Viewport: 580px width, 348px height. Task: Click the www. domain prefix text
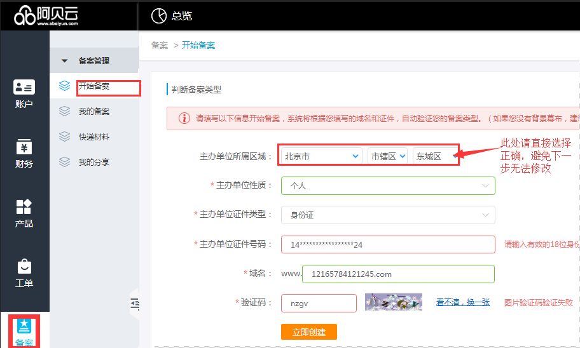click(x=291, y=274)
